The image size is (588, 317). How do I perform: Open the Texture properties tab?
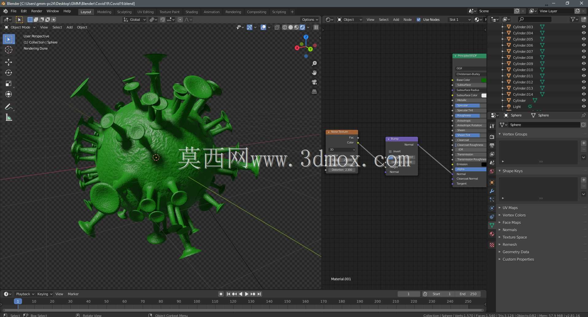coord(492,245)
